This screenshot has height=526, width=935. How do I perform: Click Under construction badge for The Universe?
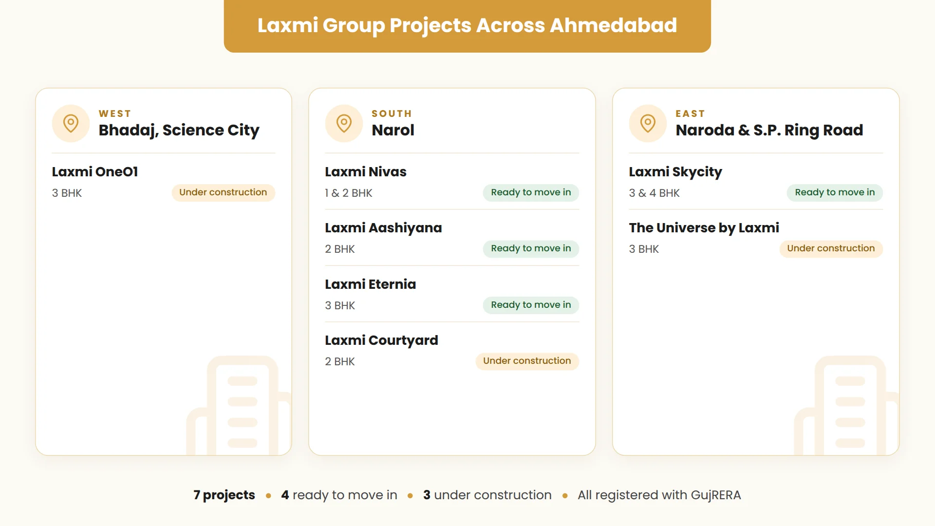pyautogui.click(x=831, y=248)
